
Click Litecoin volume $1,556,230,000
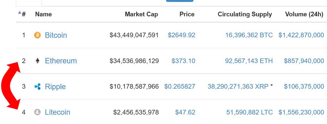click(x=301, y=112)
